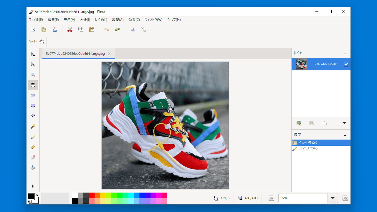Open layers panel more options arrow
The image size is (377, 212).
click(344, 123)
